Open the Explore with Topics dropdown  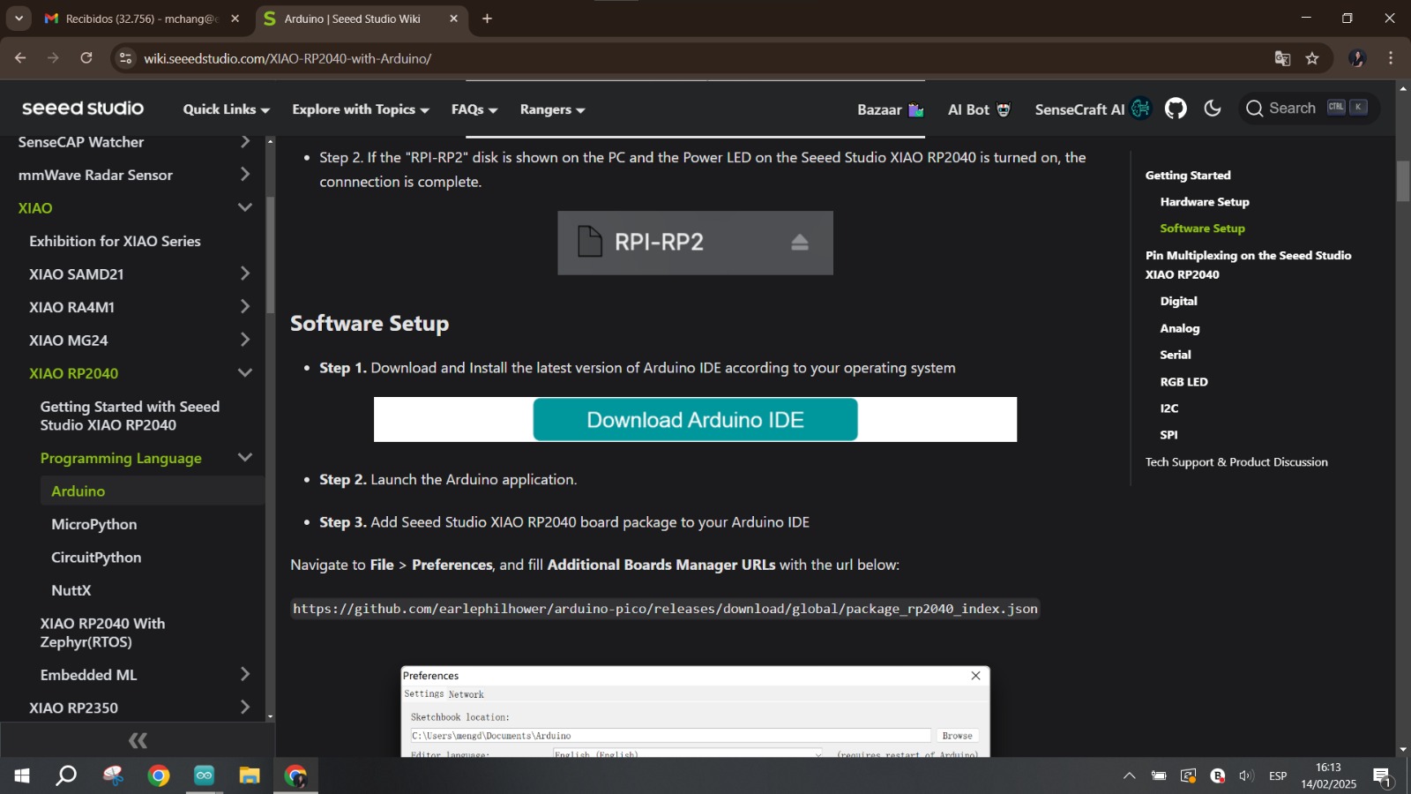[361, 109]
